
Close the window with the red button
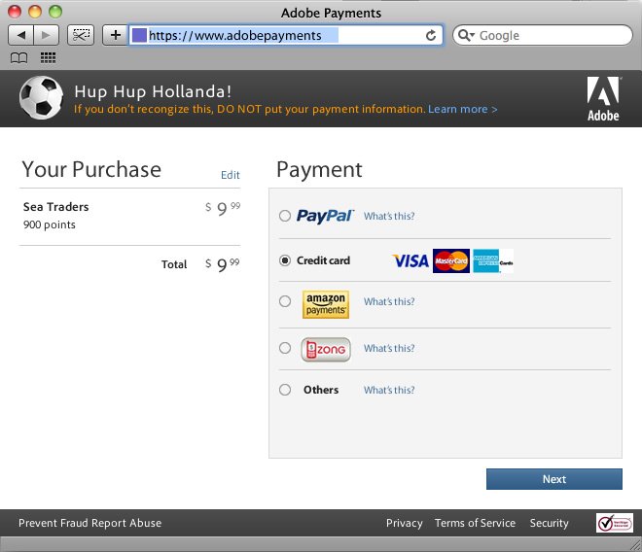click(x=15, y=12)
